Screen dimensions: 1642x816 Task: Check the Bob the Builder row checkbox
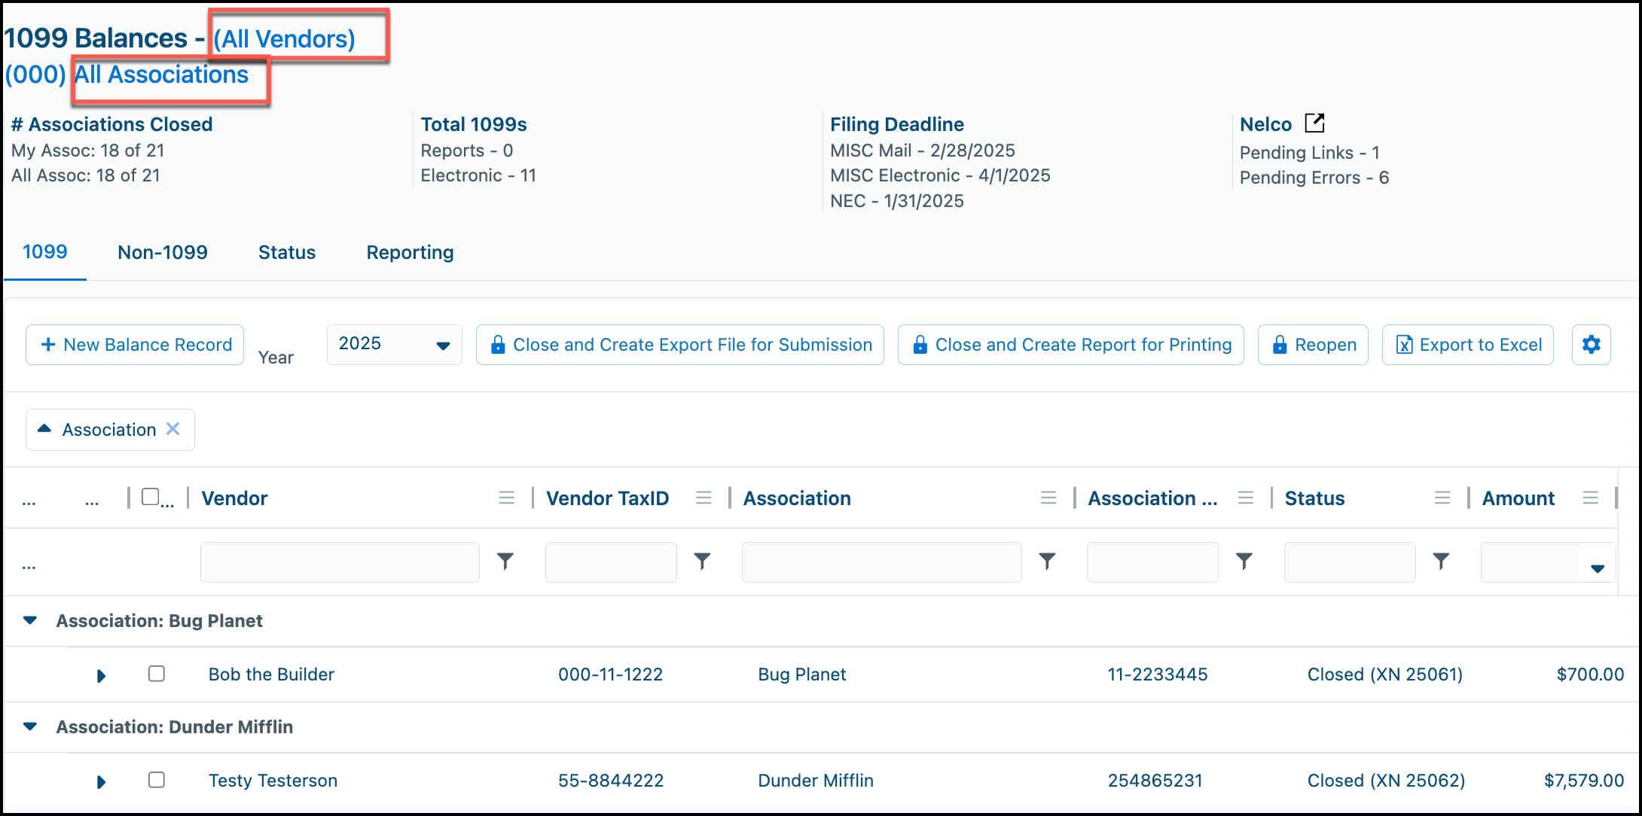(157, 674)
